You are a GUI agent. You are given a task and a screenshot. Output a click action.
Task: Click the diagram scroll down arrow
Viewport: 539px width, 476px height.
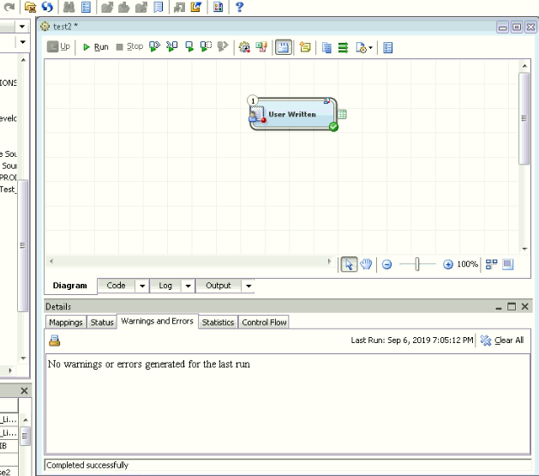point(524,249)
